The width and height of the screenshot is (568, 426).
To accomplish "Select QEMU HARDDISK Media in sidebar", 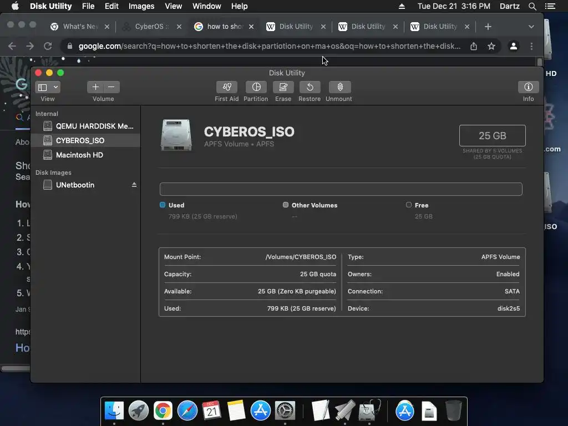I will (x=86, y=126).
